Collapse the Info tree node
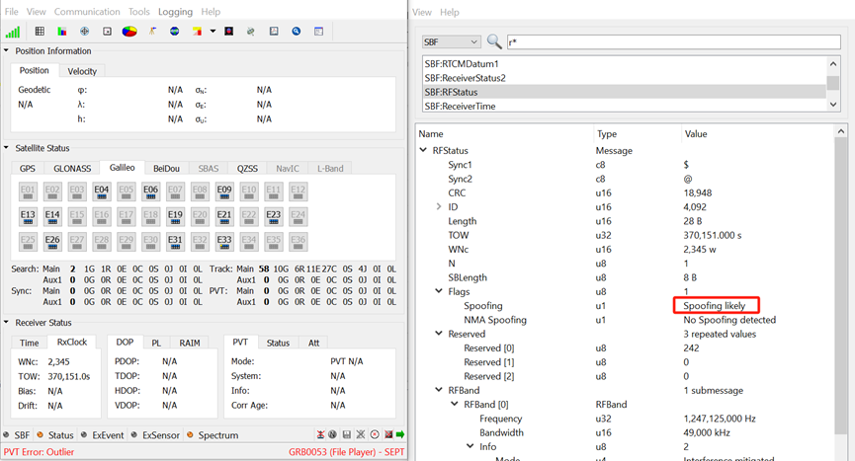The height and width of the screenshot is (461, 855). pos(470,446)
